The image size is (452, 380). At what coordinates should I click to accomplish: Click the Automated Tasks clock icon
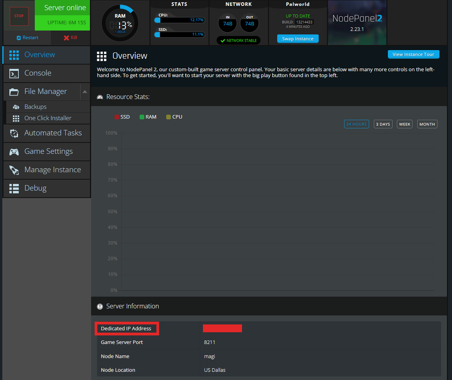point(14,133)
